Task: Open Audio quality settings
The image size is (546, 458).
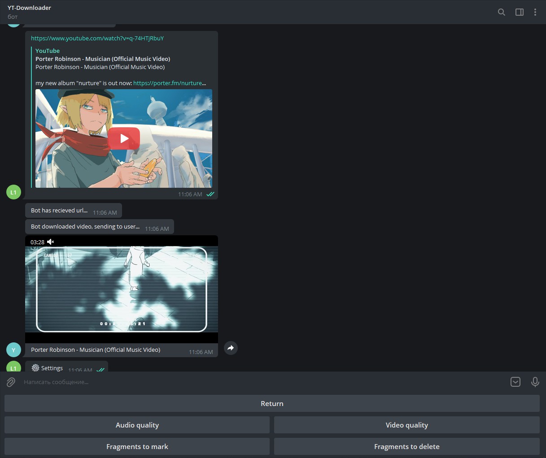Action: point(137,425)
